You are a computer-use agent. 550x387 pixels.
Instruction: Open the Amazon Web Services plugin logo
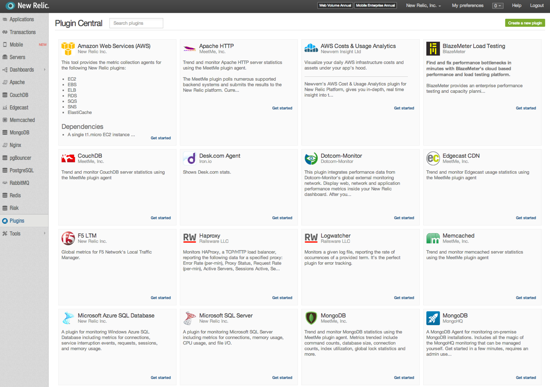[x=68, y=49]
